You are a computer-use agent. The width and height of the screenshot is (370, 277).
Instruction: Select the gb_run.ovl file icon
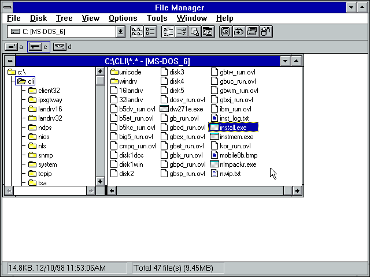[164, 118]
